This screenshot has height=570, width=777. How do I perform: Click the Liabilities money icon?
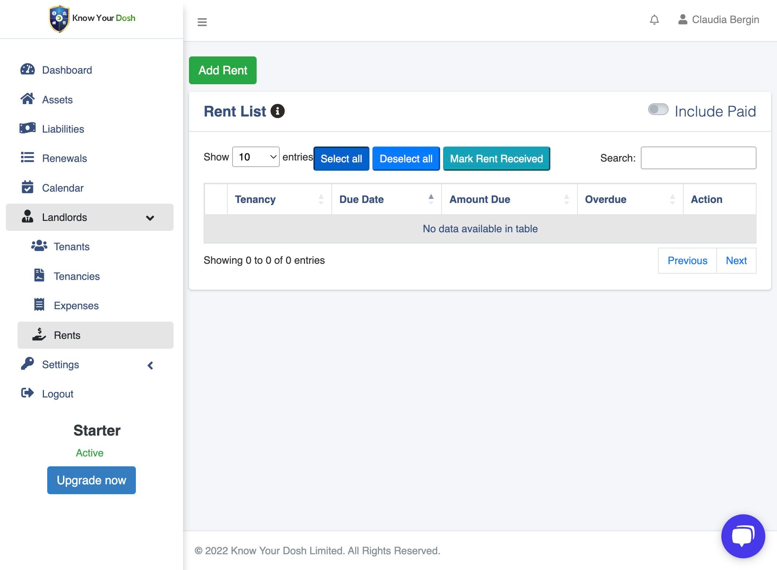(x=27, y=128)
